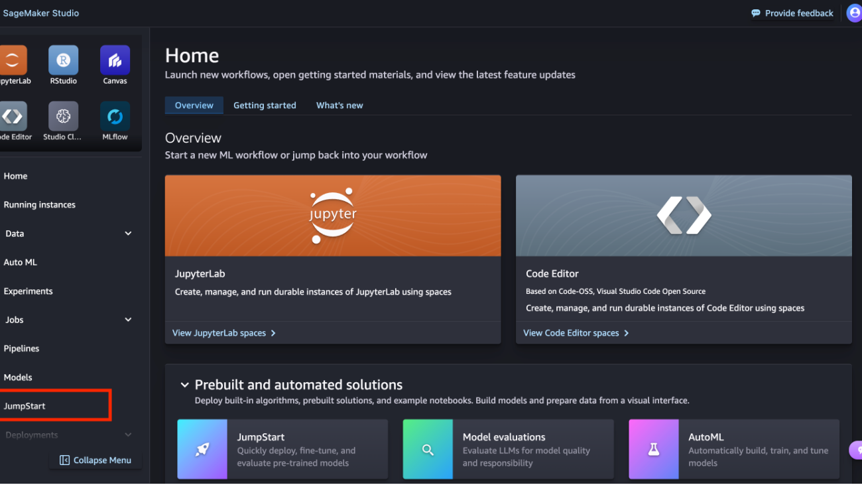Open the What's new tab
862x485 pixels.
click(339, 105)
